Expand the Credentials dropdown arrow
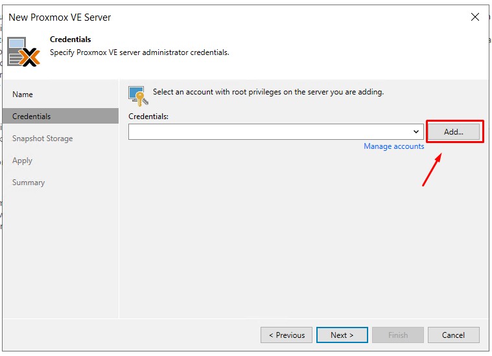Viewport: 492px width, 356px height. pyautogui.click(x=416, y=132)
